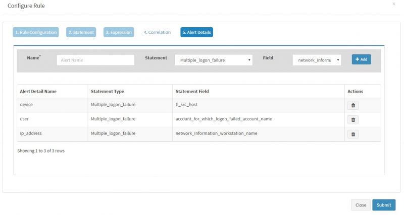This screenshot has height=215, width=404.
Task: Close the Configure Rule dialog with X
Action: [x=394, y=4]
